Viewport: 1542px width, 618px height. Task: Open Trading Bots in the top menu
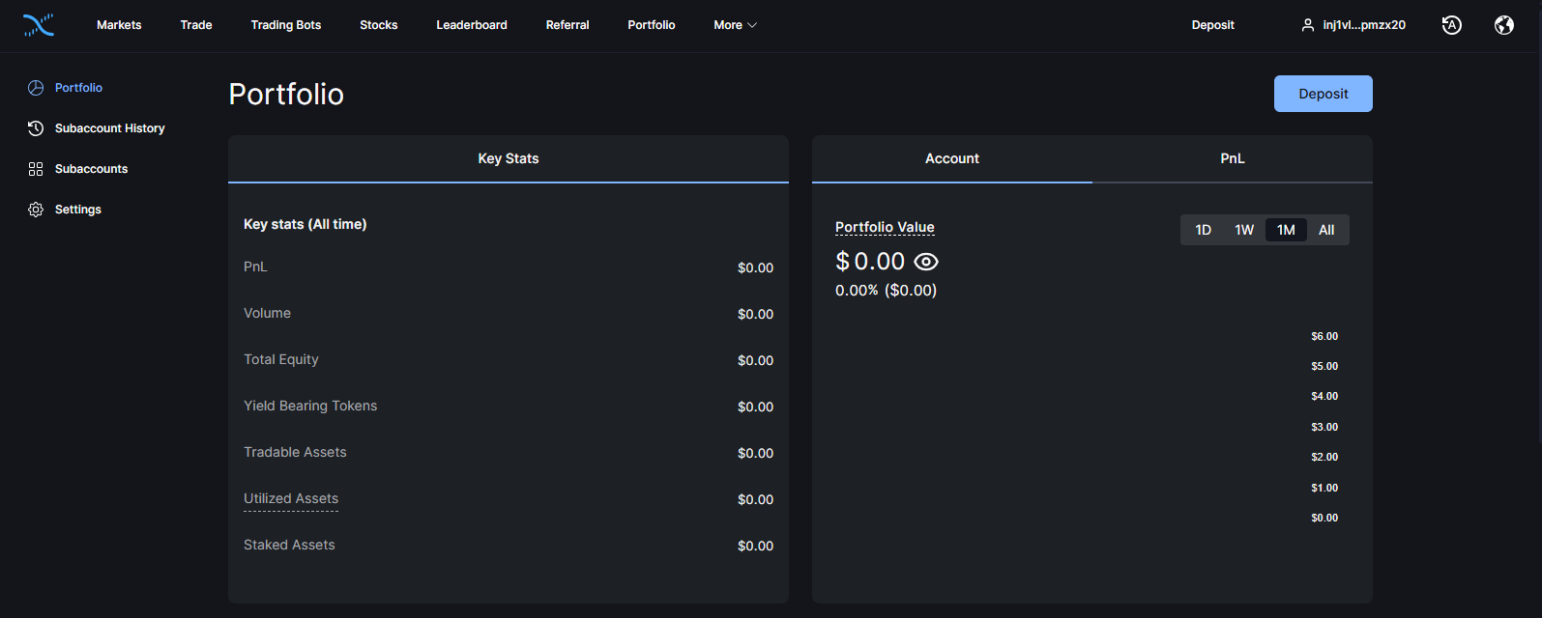tap(286, 25)
